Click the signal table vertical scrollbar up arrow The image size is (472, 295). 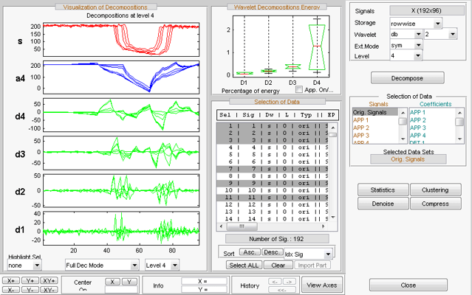pos(333,128)
